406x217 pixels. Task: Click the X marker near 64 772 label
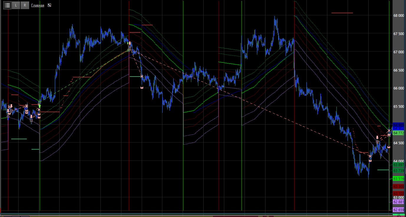tap(389, 131)
